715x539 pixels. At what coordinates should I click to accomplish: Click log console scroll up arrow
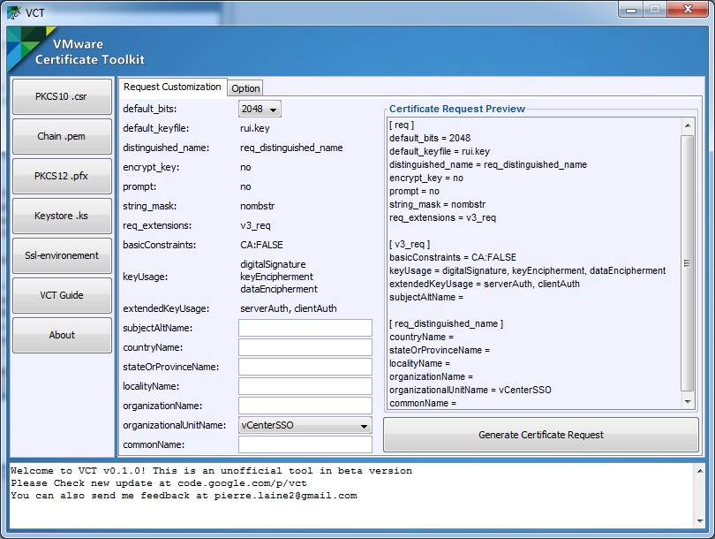(x=700, y=471)
